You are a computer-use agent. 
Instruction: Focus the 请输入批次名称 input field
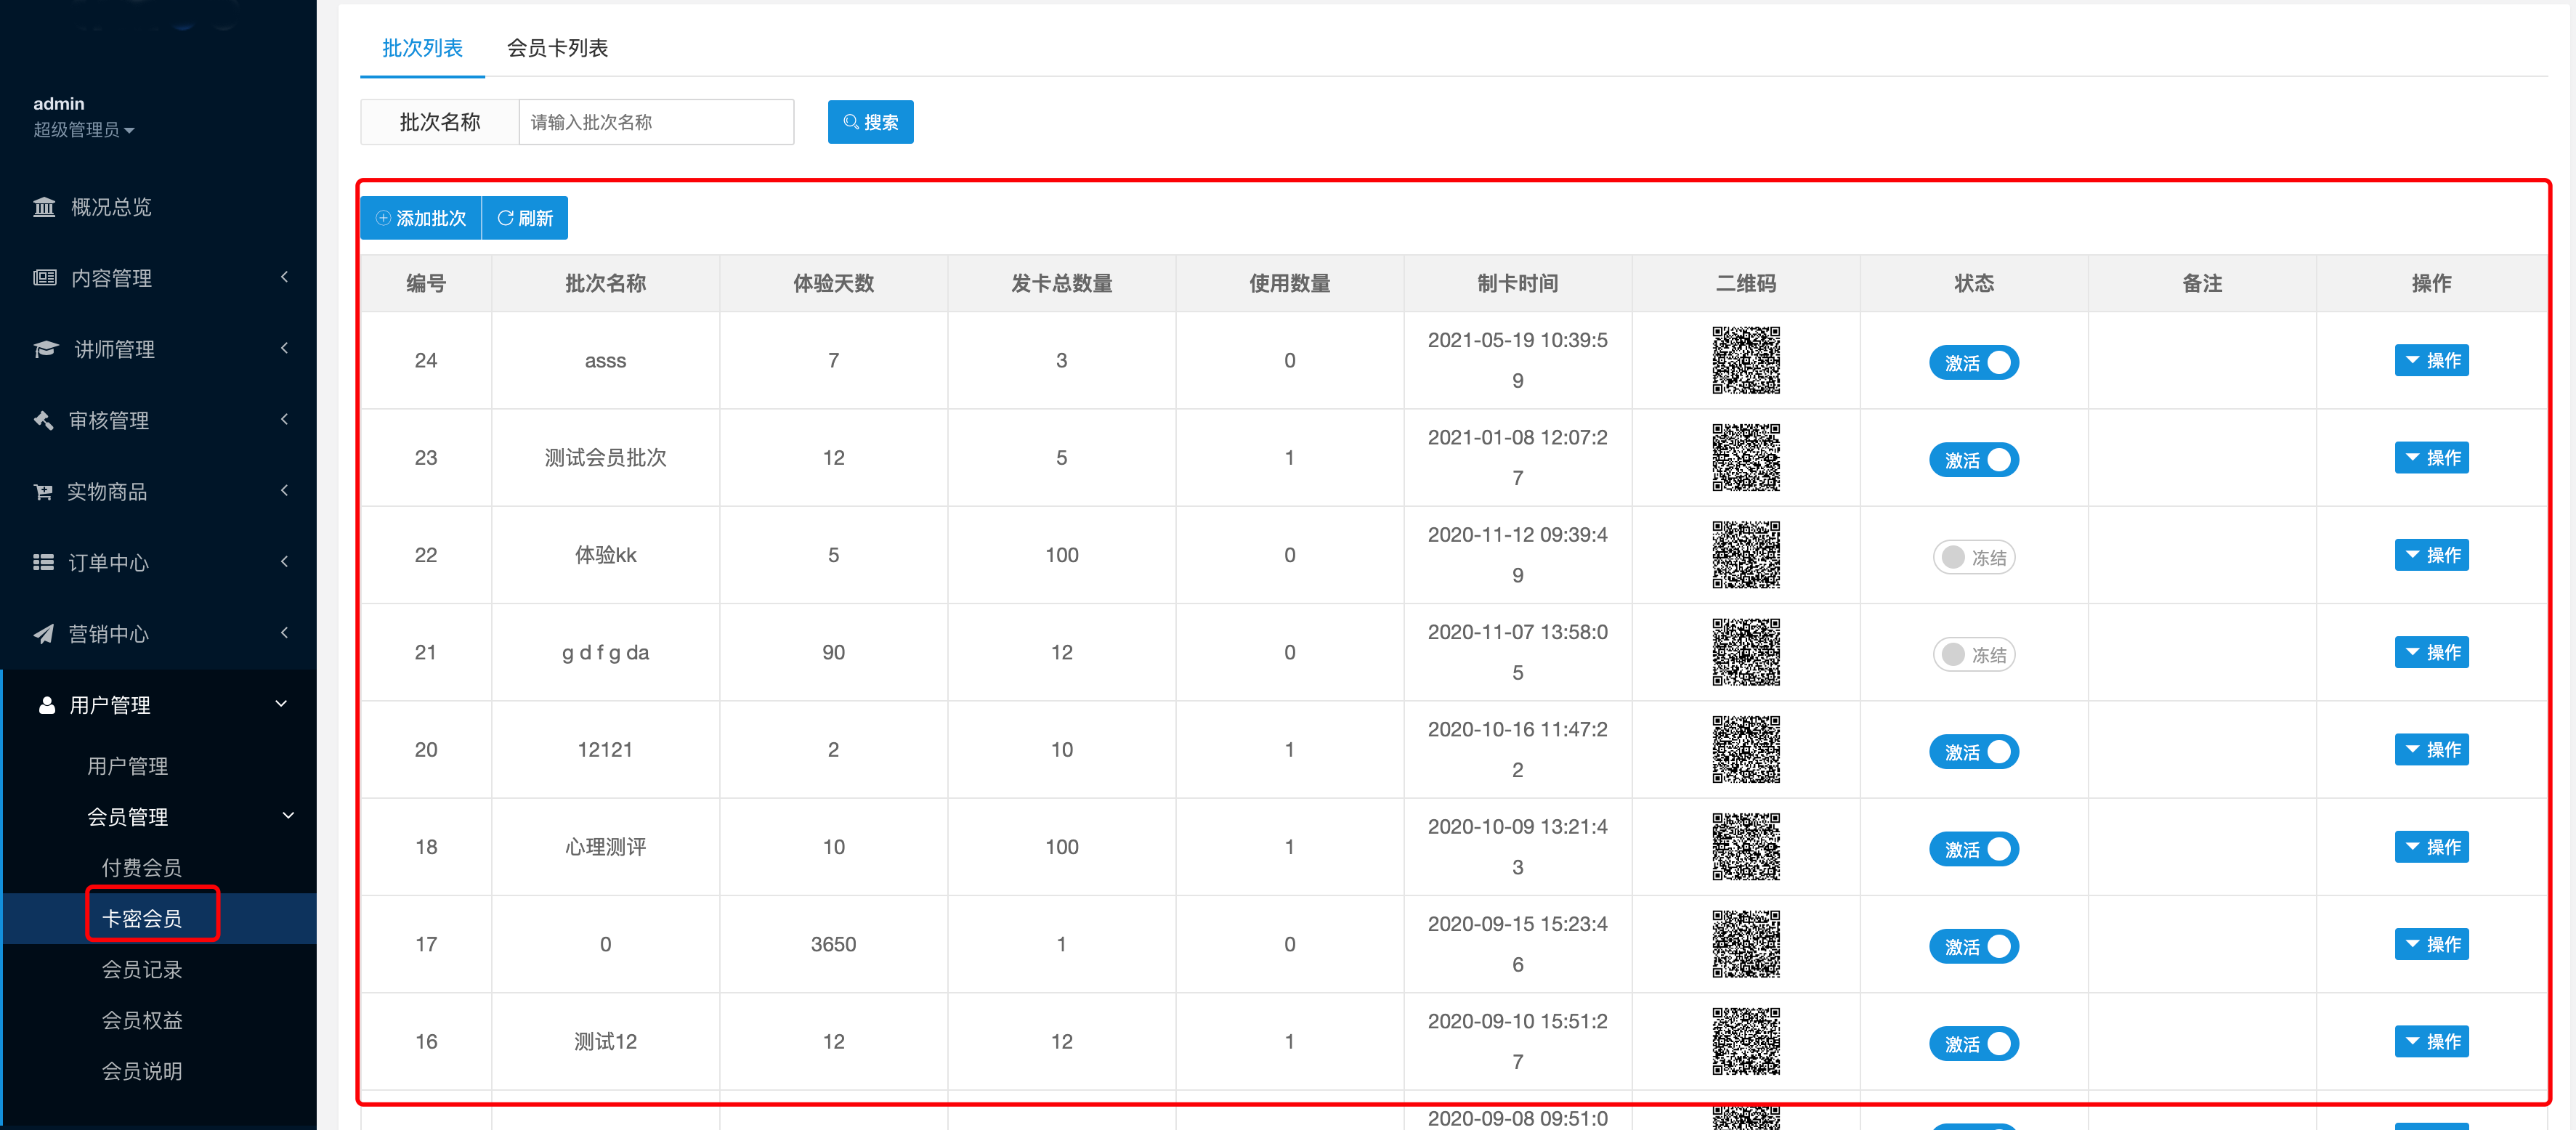(x=656, y=122)
